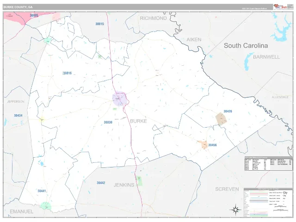Click ZIP code label 30816

click(x=68, y=73)
